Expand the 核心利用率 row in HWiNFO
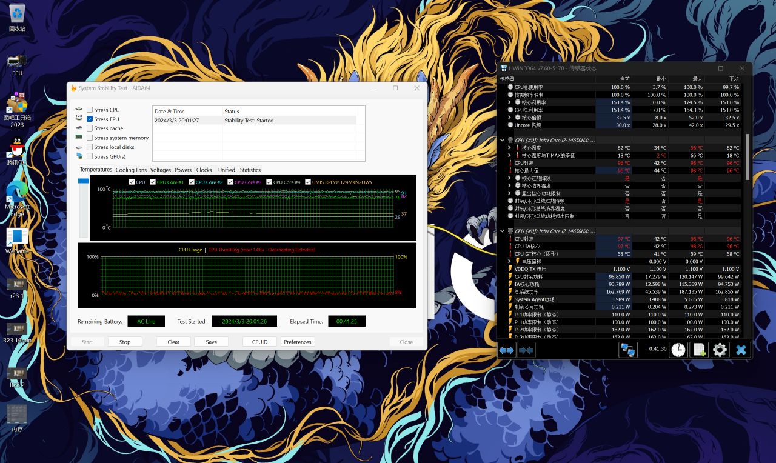The image size is (776, 463). (510, 102)
